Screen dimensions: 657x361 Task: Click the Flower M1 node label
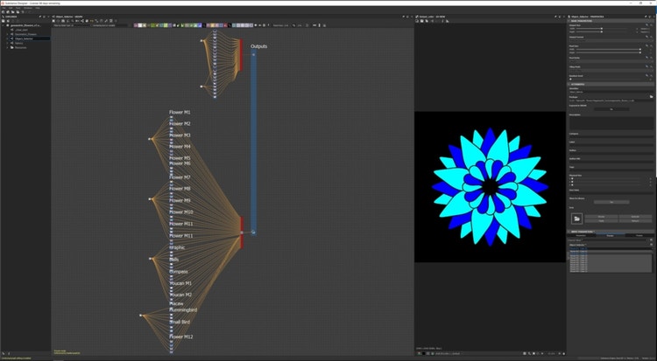[x=180, y=112]
